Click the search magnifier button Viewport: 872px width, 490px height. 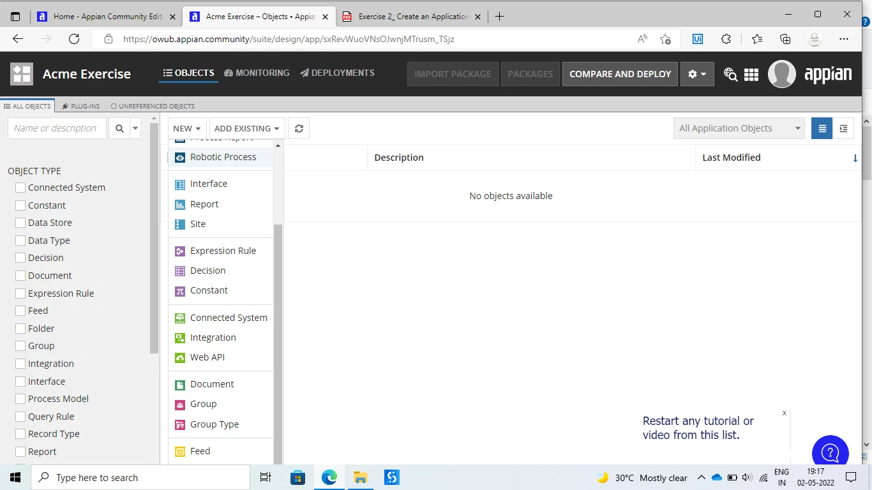coord(119,128)
